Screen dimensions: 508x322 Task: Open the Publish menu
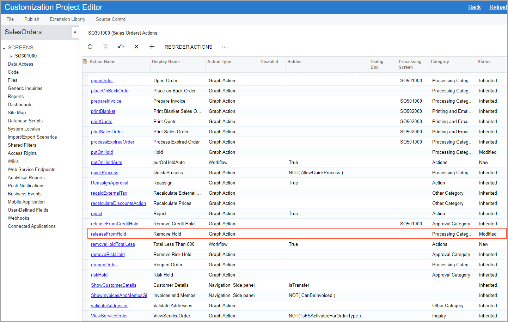(32, 19)
